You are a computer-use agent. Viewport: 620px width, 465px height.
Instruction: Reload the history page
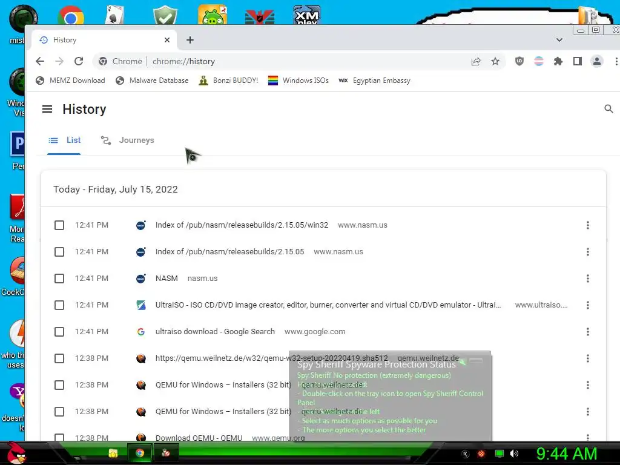(x=79, y=61)
